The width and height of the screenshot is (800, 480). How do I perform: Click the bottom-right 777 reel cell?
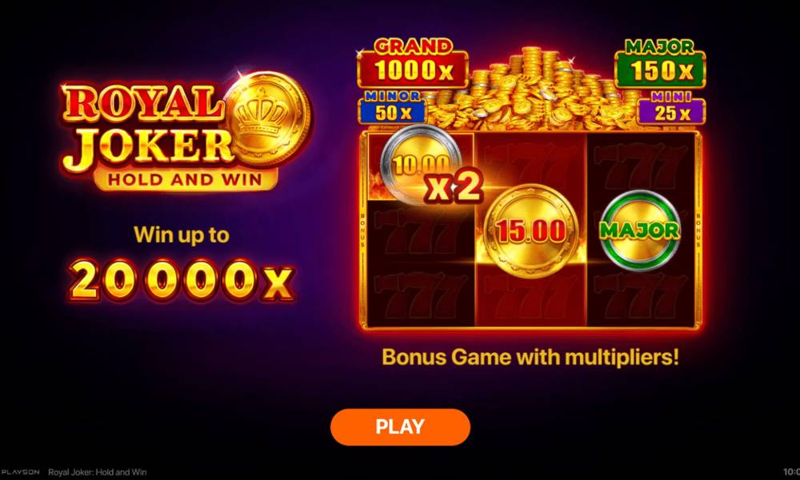pyautogui.click(x=640, y=297)
